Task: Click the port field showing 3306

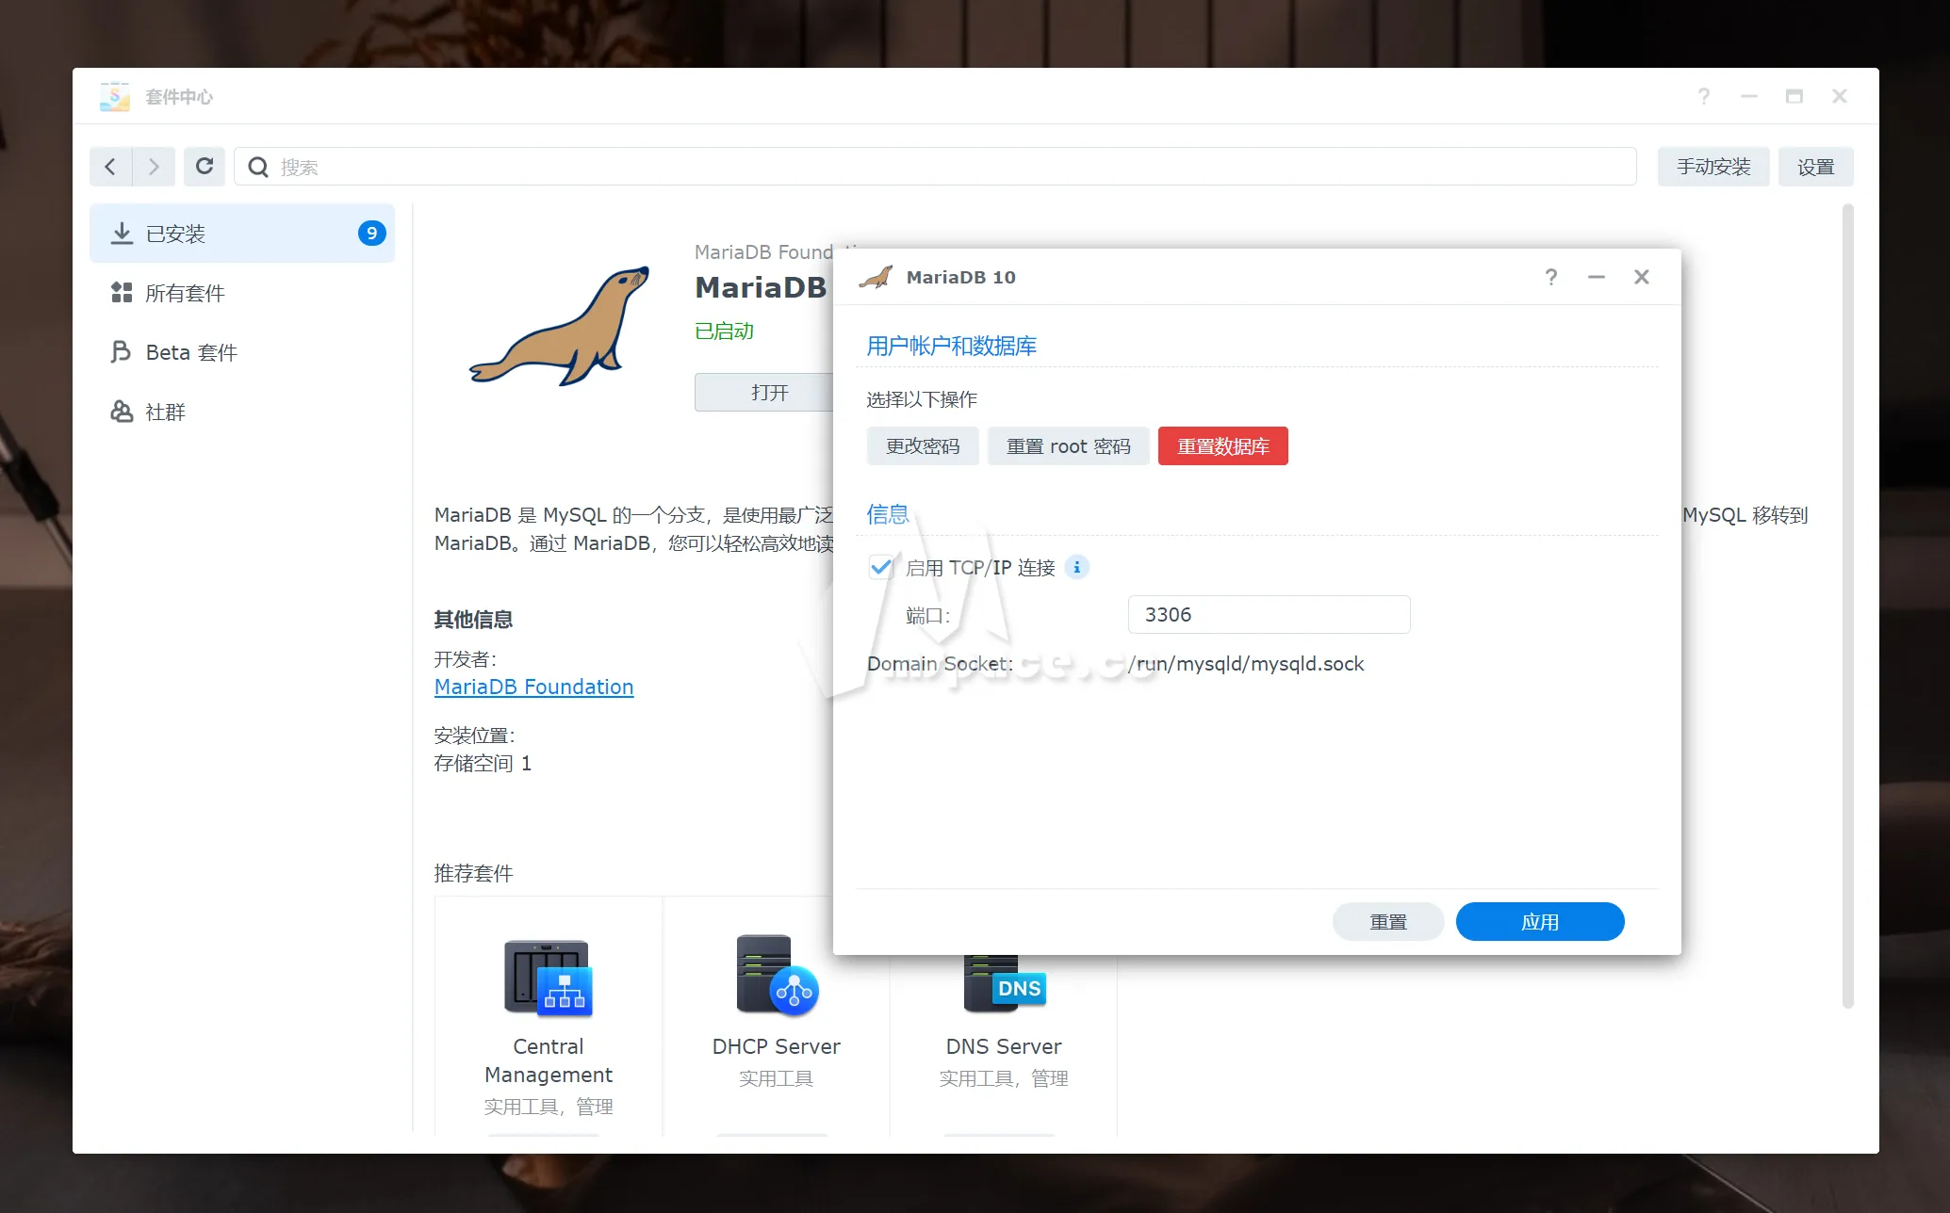Action: point(1269,615)
